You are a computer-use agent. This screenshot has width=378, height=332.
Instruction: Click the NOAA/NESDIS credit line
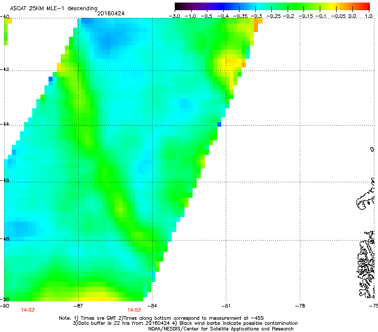[x=221, y=329]
